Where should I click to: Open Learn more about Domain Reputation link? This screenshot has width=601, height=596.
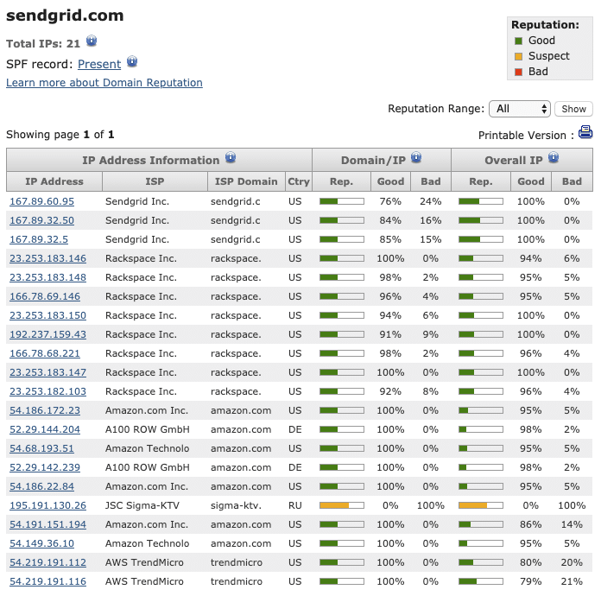(104, 83)
